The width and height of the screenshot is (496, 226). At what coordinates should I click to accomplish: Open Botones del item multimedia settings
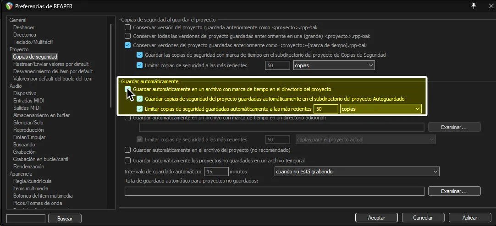(x=43, y=196)
